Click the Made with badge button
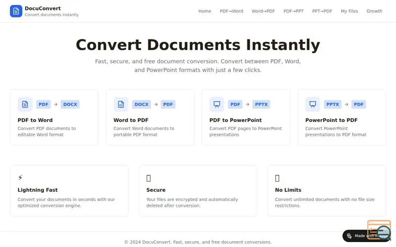396x247 pixels. (366, 236)
